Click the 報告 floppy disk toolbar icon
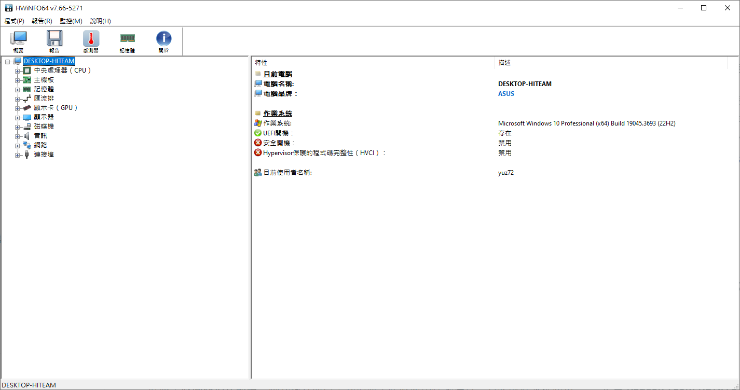 pyautogui.click(x=54, y=41)
